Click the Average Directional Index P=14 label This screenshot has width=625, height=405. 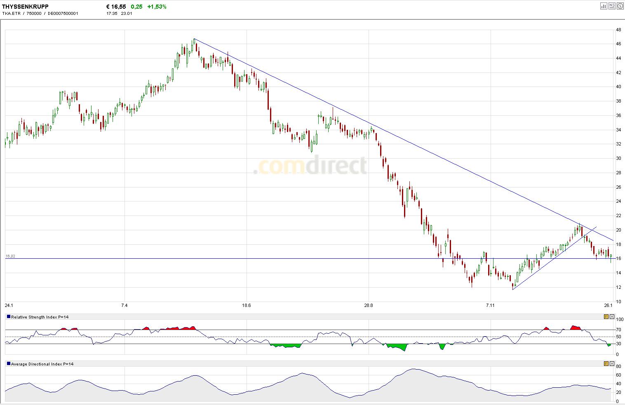click(42, 364)
